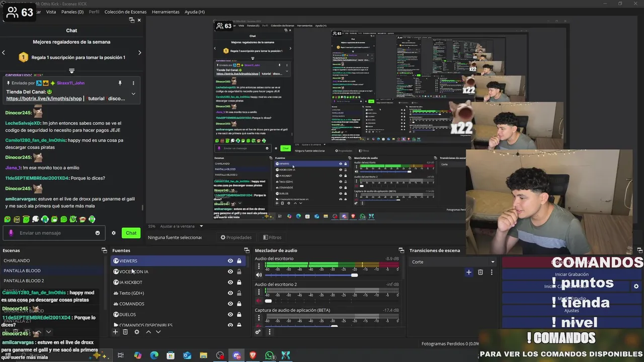Open three-dot options for Captura de audio de aplicación
This screenshot has width=644, height=362.
(259, 318)
